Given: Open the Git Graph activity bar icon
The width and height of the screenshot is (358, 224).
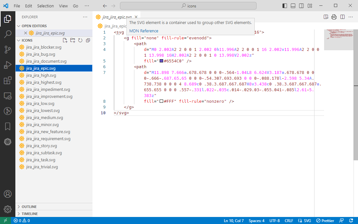Looking at the screenshot, I should [x=8, y=111].
